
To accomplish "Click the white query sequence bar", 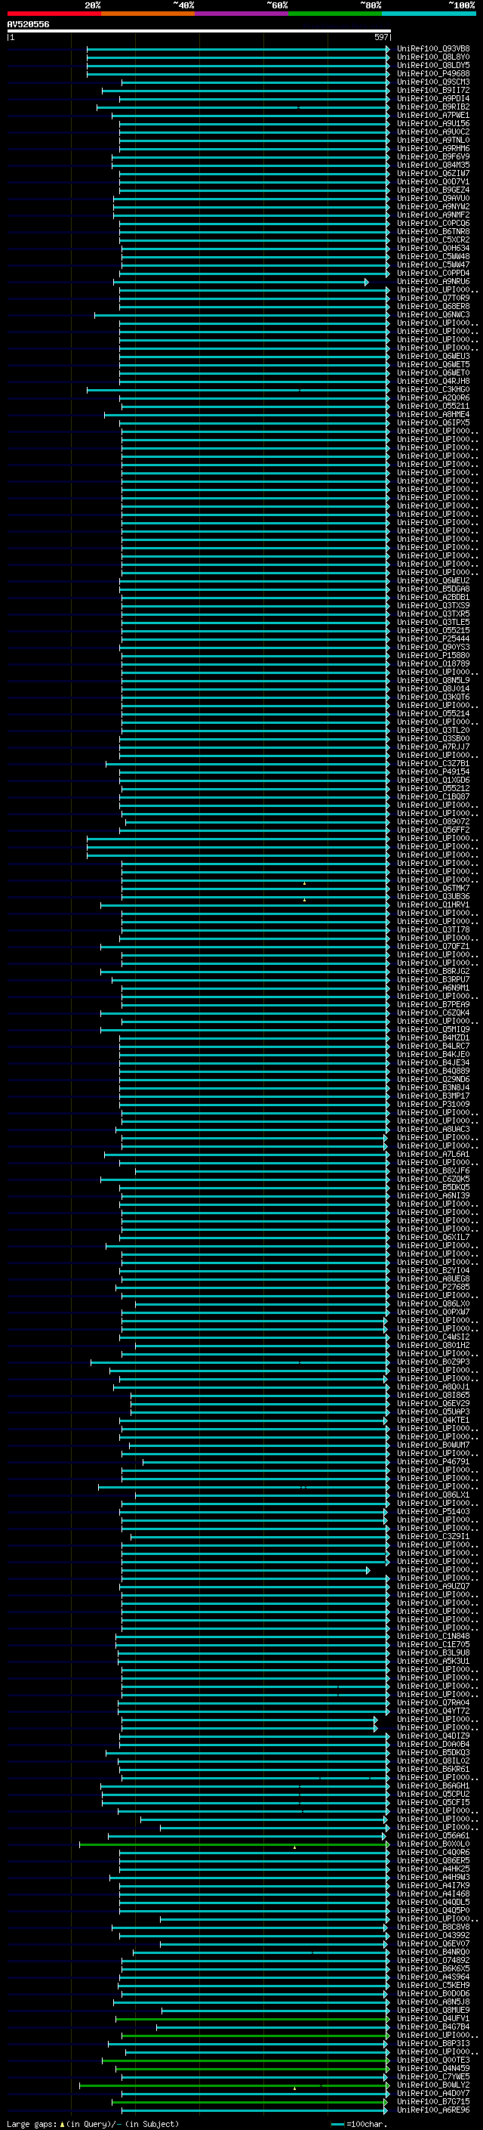I will click(x=199, y=32).
